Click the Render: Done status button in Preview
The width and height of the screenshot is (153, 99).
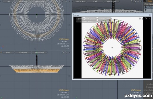pyautogui.click(x=105, y=19)
